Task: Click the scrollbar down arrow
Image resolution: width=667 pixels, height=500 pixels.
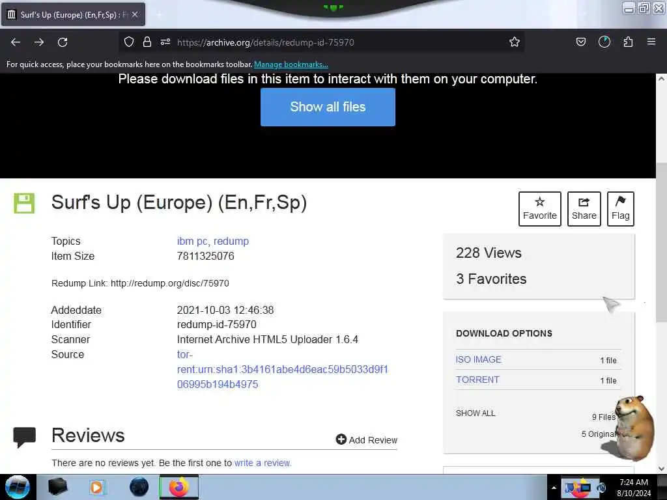Action: pyautogui.click(x=661, y=469)
